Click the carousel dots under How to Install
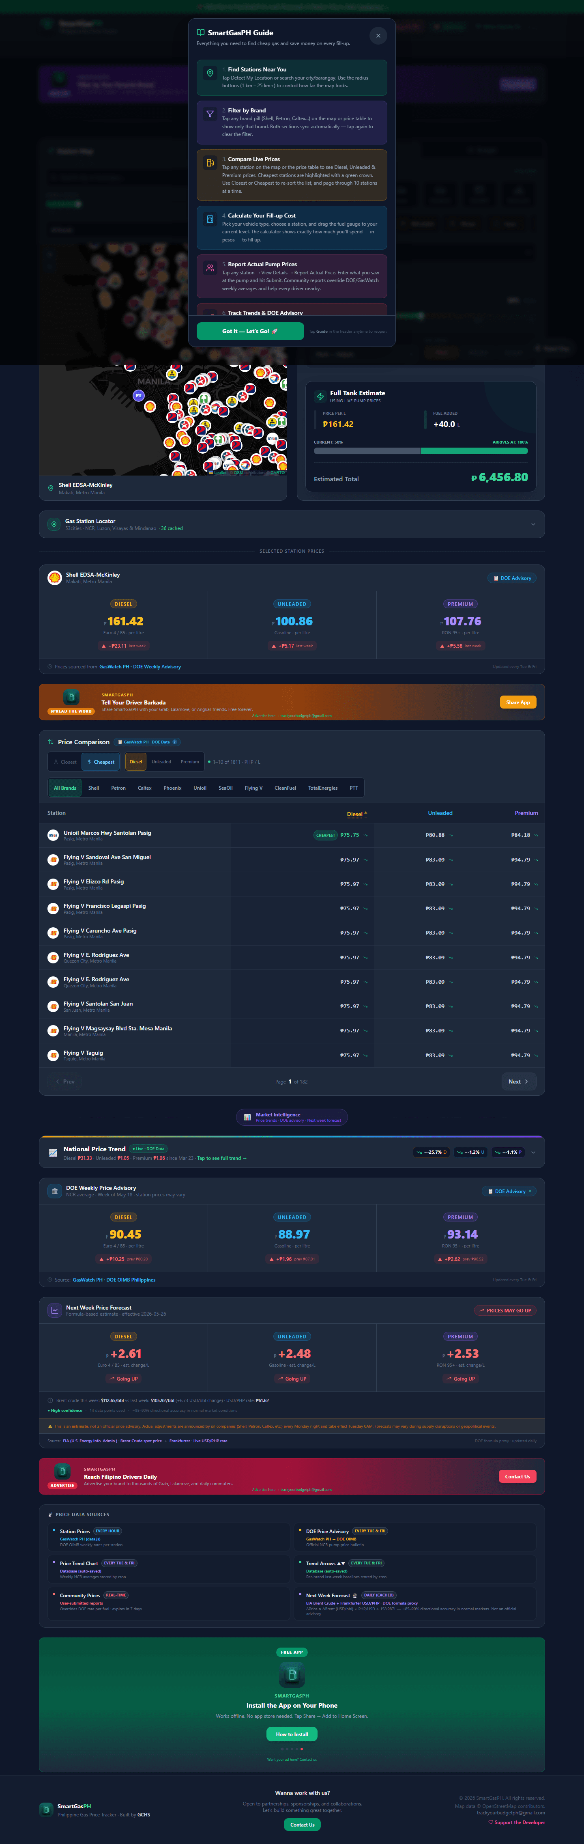The height and width of the screenshot is (1844, 584). [x=292, y=1749]
